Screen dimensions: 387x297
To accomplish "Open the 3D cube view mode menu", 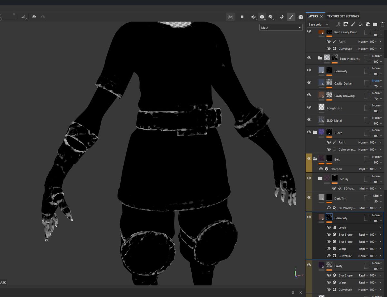I will click(x=262, y=17).
